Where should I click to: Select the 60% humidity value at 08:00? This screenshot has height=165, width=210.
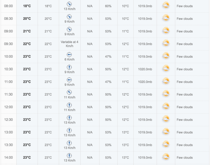pos(108,6)
